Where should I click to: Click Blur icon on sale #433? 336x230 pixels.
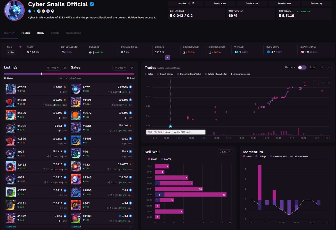click(x=130, y=164)
